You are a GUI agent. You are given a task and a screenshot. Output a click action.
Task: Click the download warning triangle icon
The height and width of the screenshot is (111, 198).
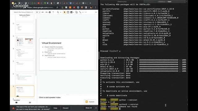[x=13, y=108]
